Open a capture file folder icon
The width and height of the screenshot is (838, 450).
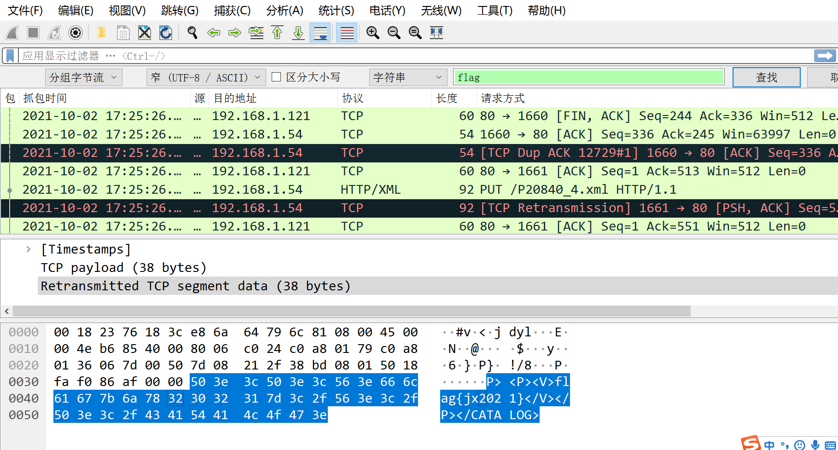tap(102, 33)
